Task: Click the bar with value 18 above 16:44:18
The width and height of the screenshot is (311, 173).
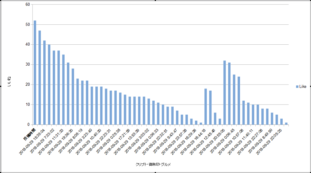Action: (206, 106)
